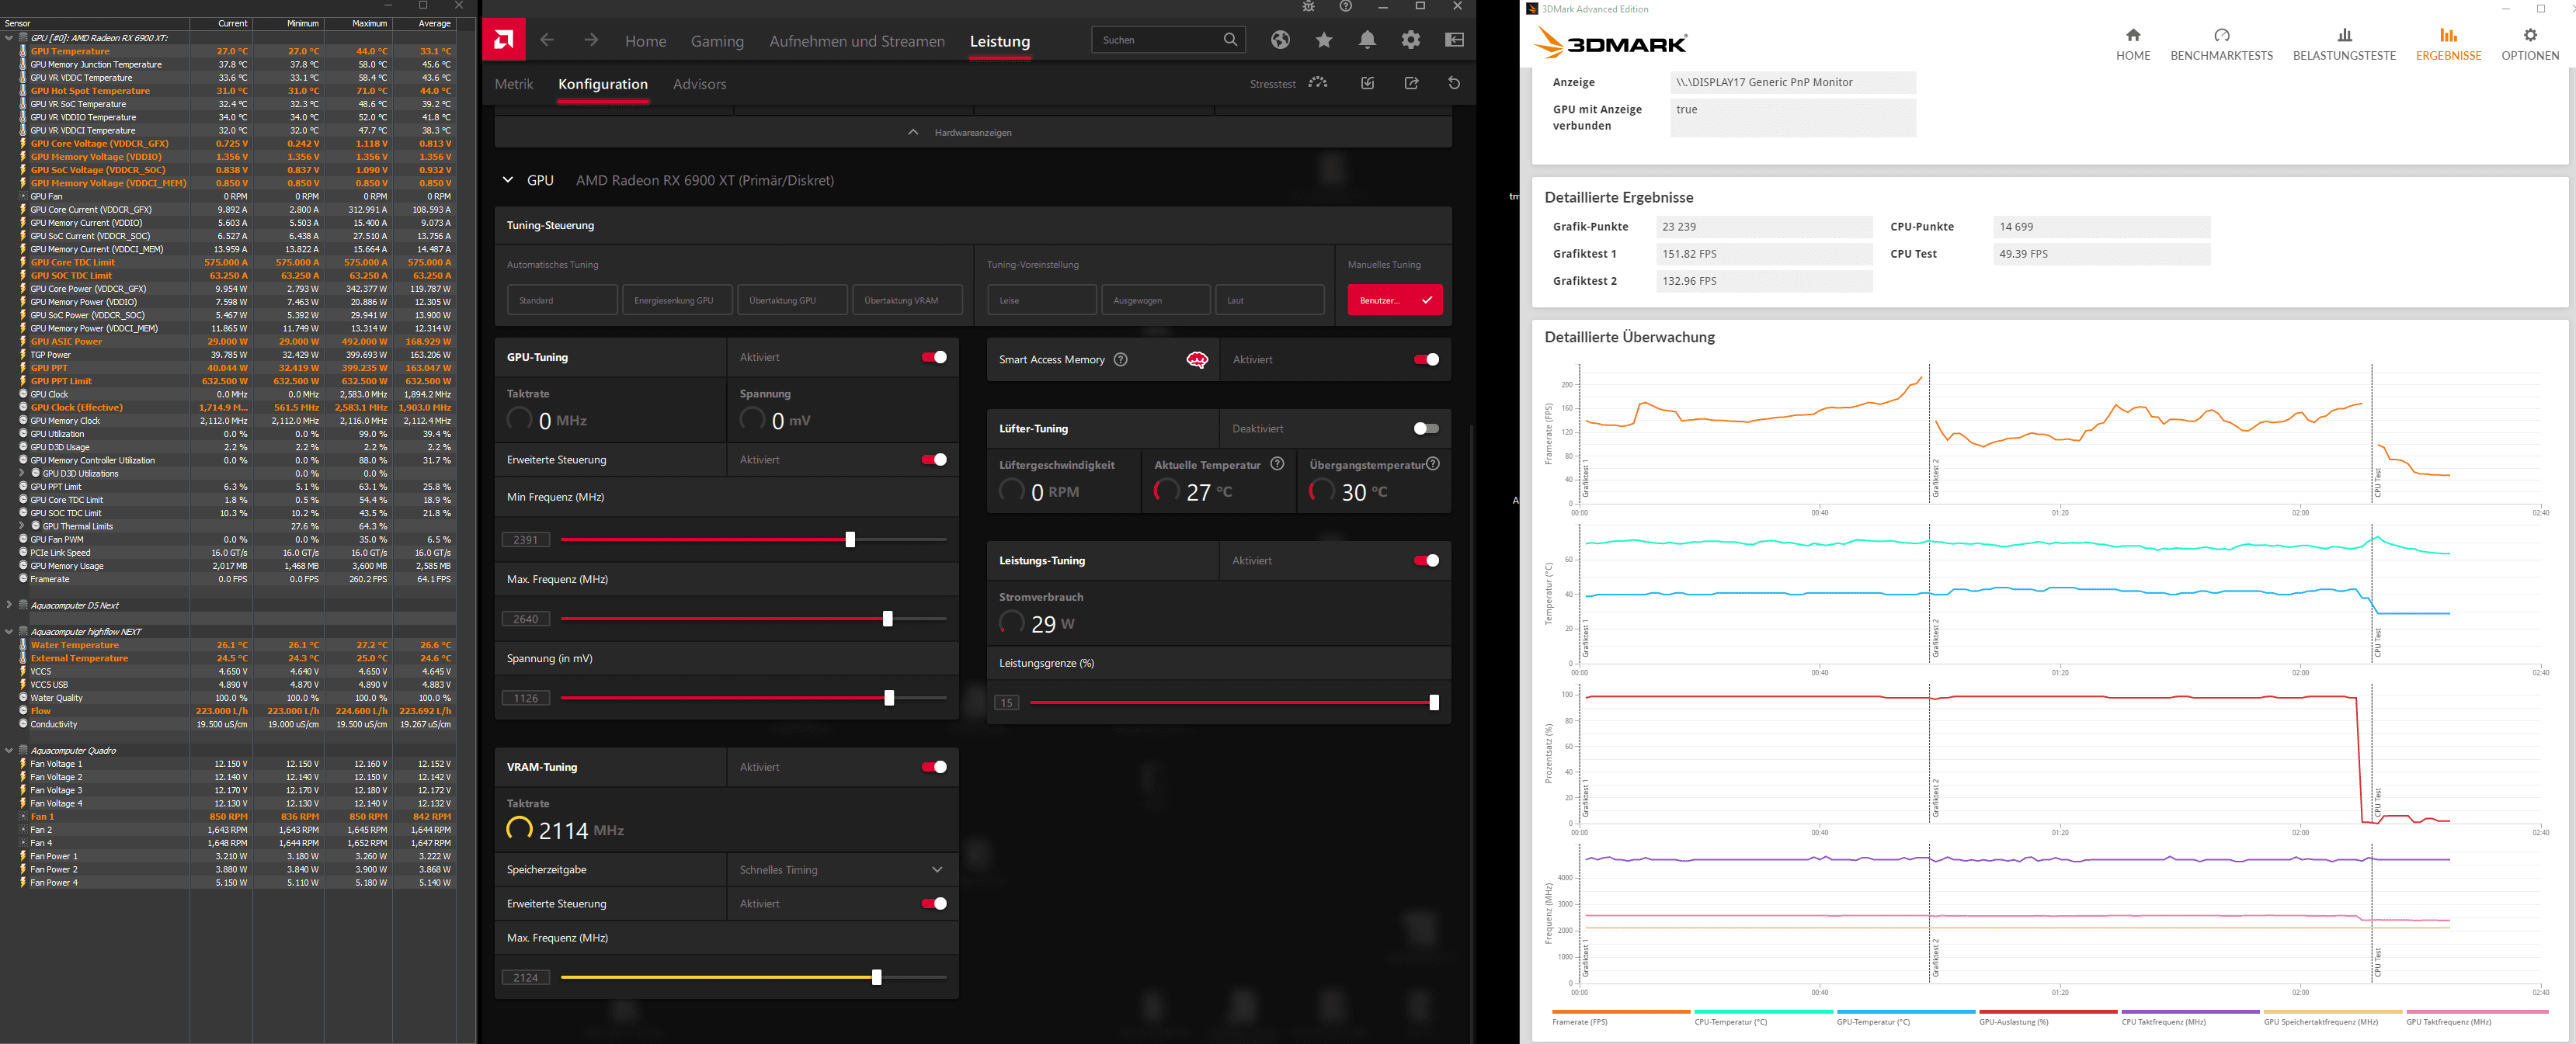The image size is (2576, 1044).
Task: Open the bug report icon in Radeon Software
Action: point(1308,6)
